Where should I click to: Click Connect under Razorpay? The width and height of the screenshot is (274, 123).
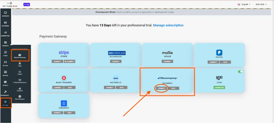click(162, 88)
